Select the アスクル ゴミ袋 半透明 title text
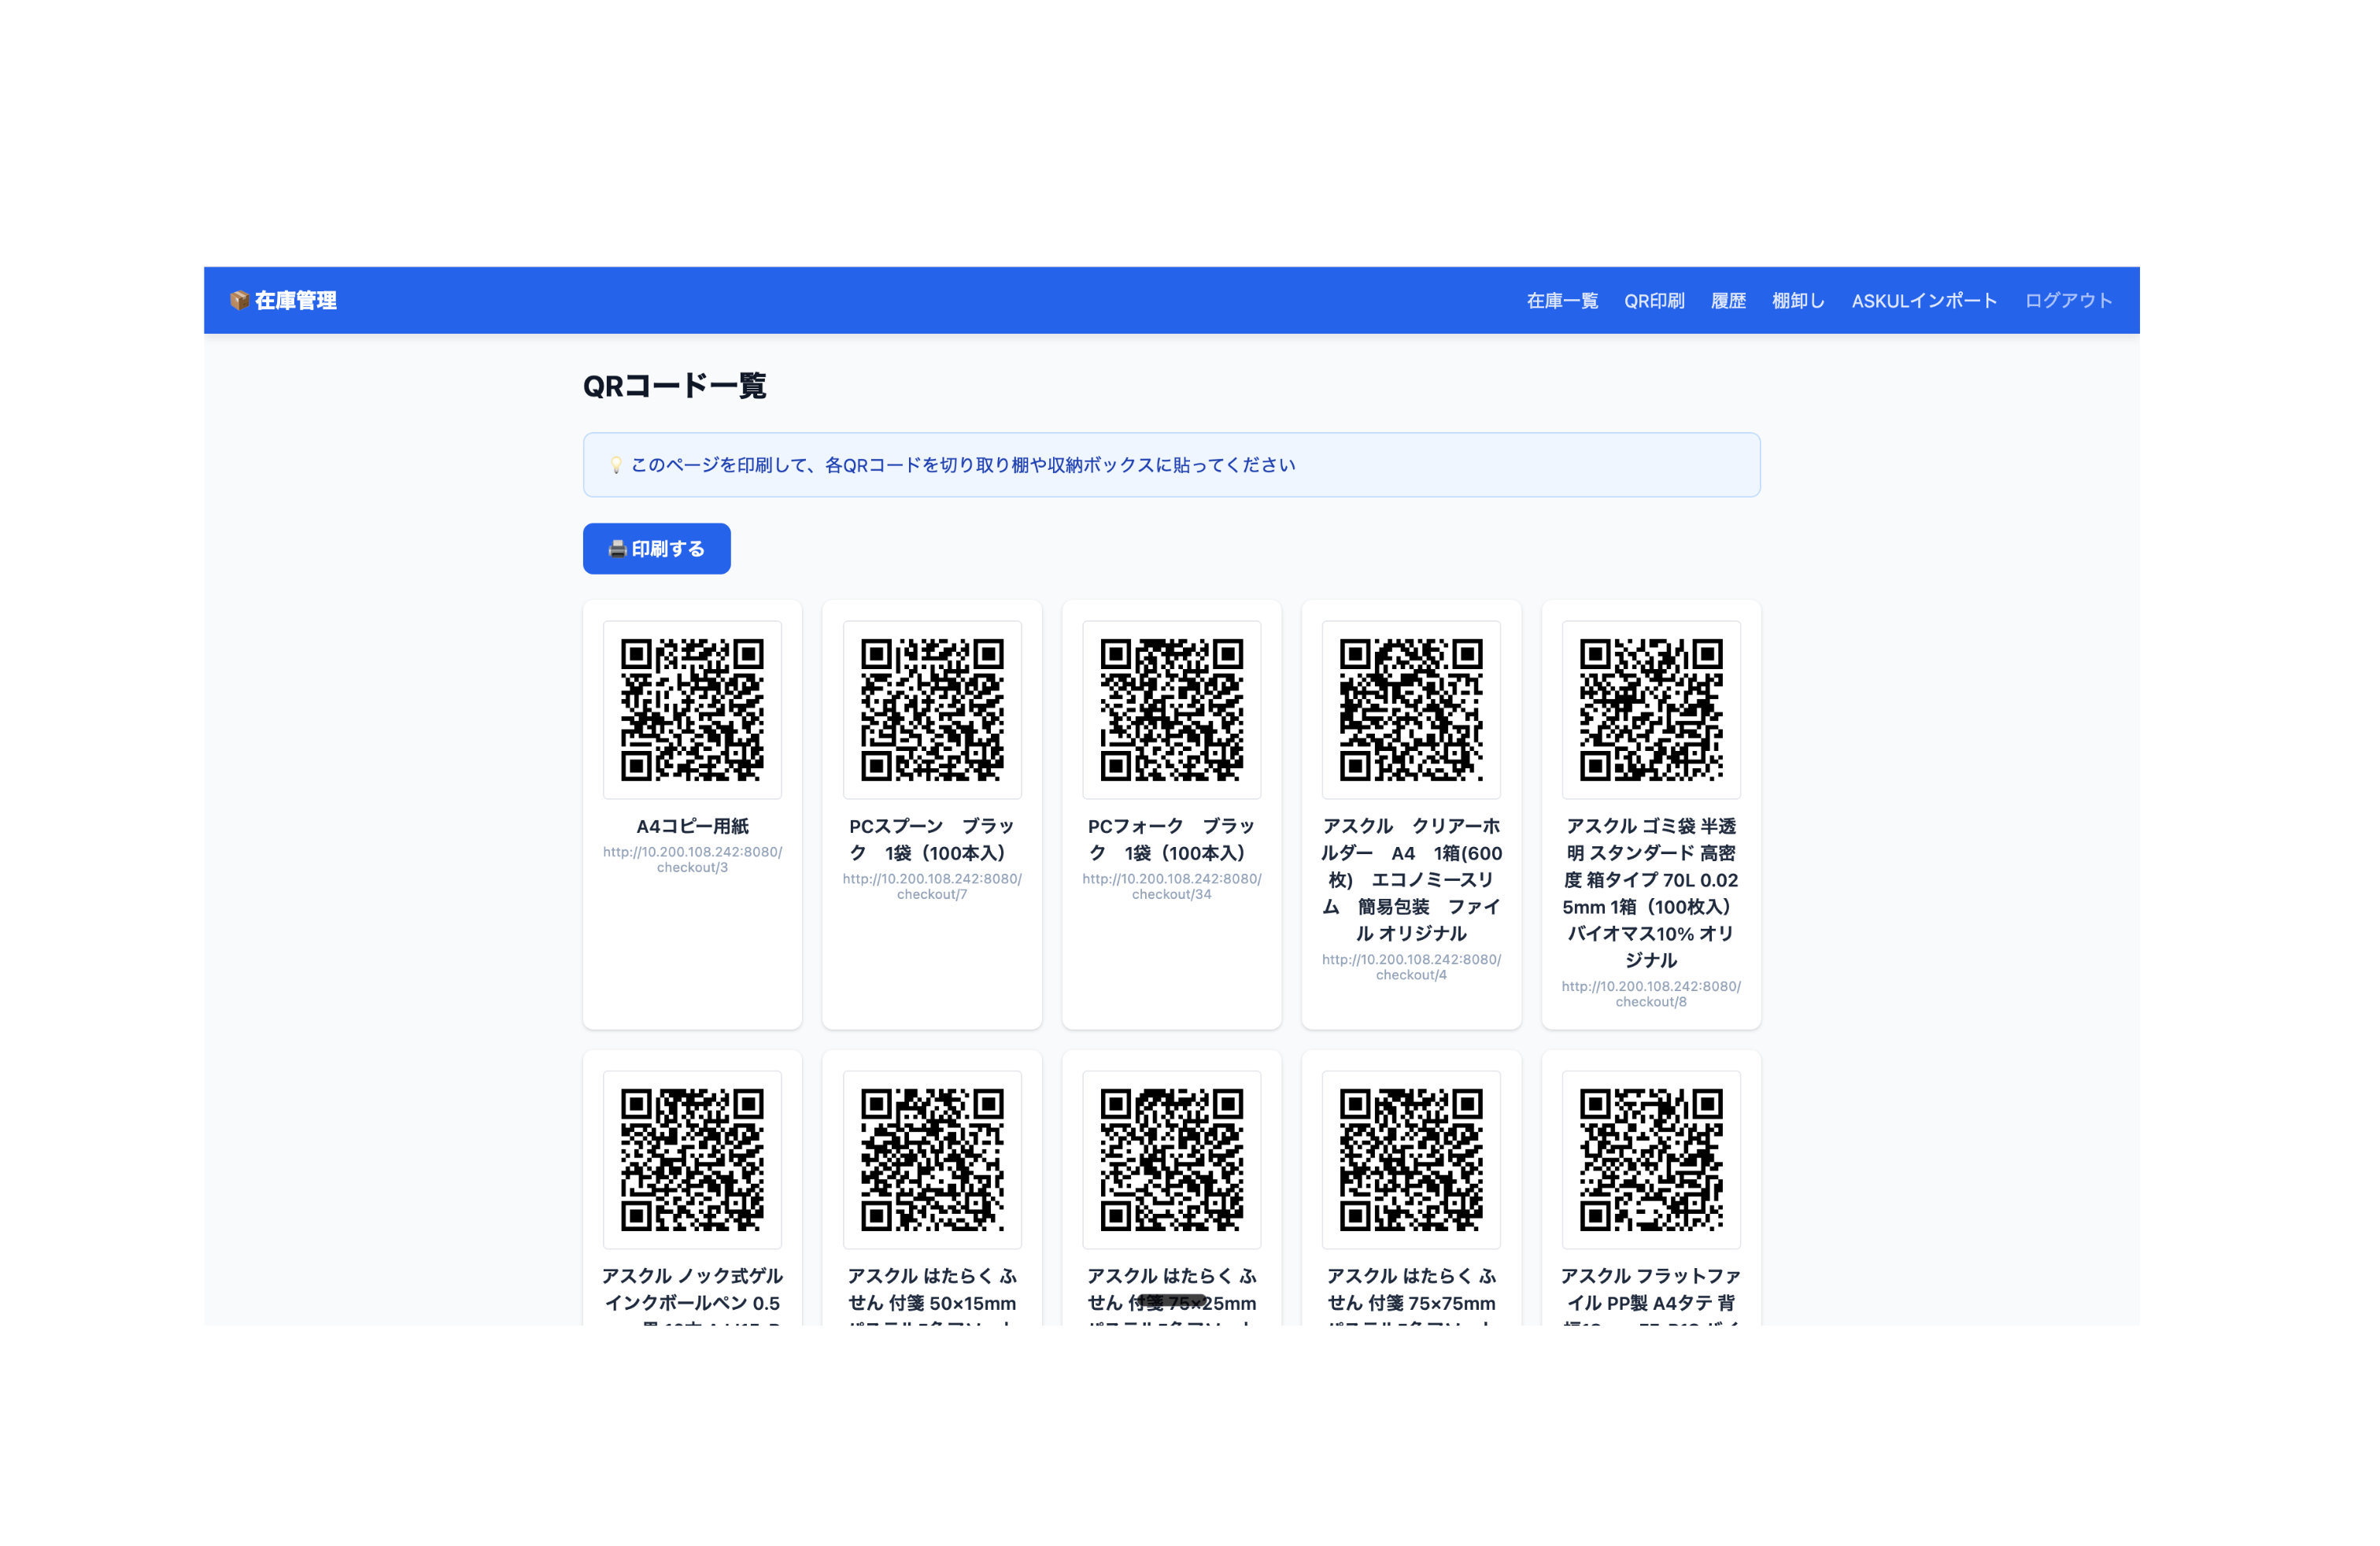 click(1651, 893)
